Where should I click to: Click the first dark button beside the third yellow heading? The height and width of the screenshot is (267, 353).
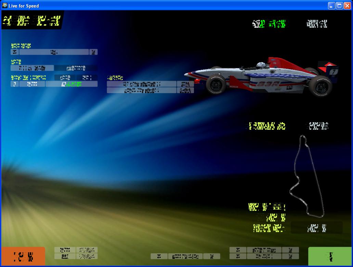(x=65, y=78)
